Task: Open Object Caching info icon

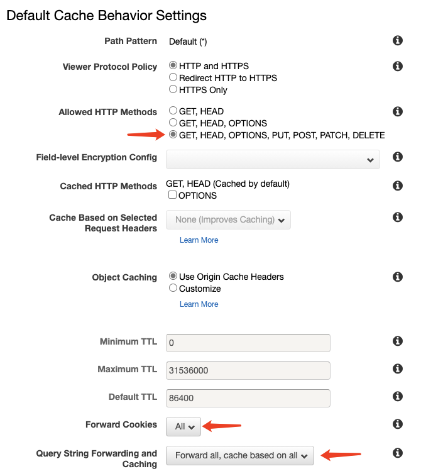Action: (397, 277)
